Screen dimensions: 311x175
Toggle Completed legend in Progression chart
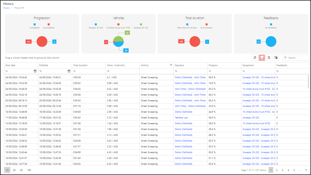[x=34, y=26]
